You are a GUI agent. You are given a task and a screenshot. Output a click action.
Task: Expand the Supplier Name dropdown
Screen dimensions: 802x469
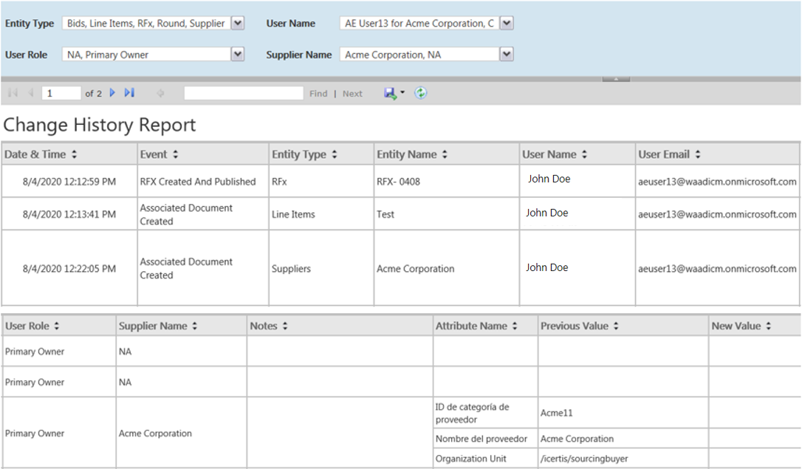pyautogui.click(x=506, y=54)
